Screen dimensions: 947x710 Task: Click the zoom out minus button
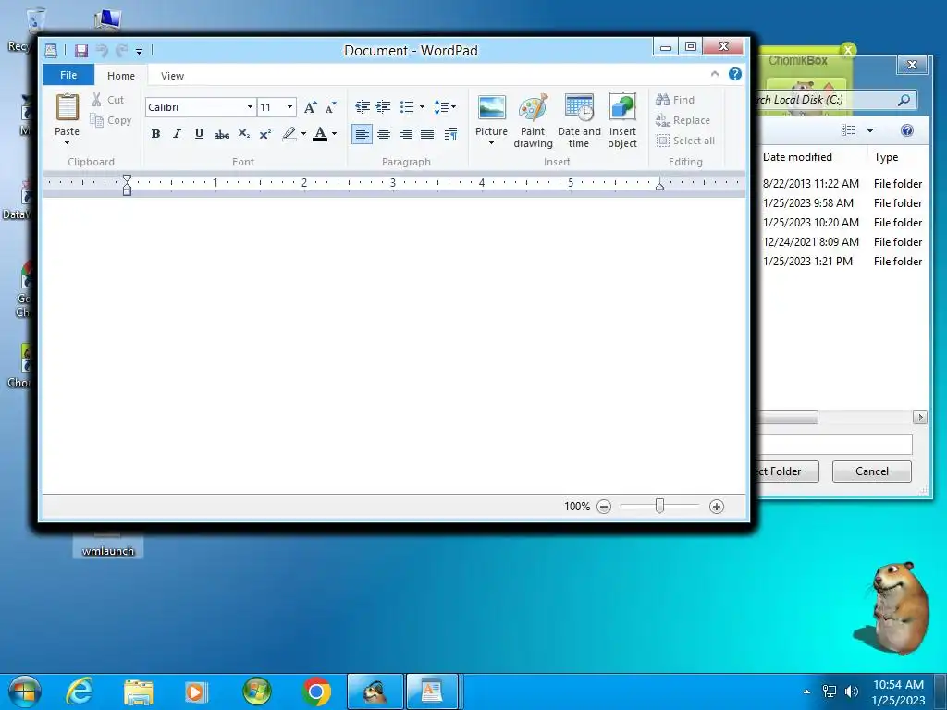point(604,507)
